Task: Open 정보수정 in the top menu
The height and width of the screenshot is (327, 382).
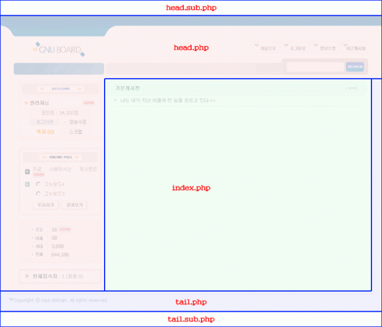Action: tap(324, 48)
